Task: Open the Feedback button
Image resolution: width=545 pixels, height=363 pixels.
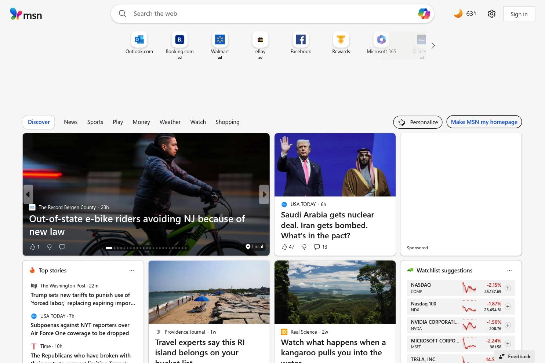Action: [515, 356]
